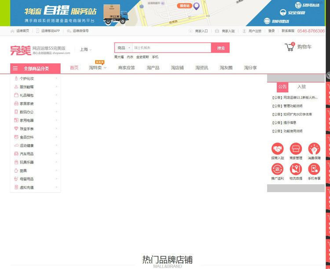The width and height of the screenshot is (330, 269).
Task: Open the 淘资讯 nav item
Action: tap(202, 68)
